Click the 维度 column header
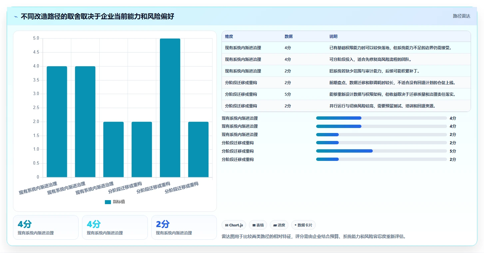 point(229,37)
